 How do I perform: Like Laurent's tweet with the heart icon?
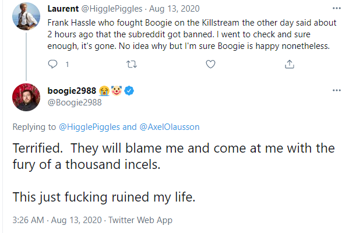pos(210,64)
